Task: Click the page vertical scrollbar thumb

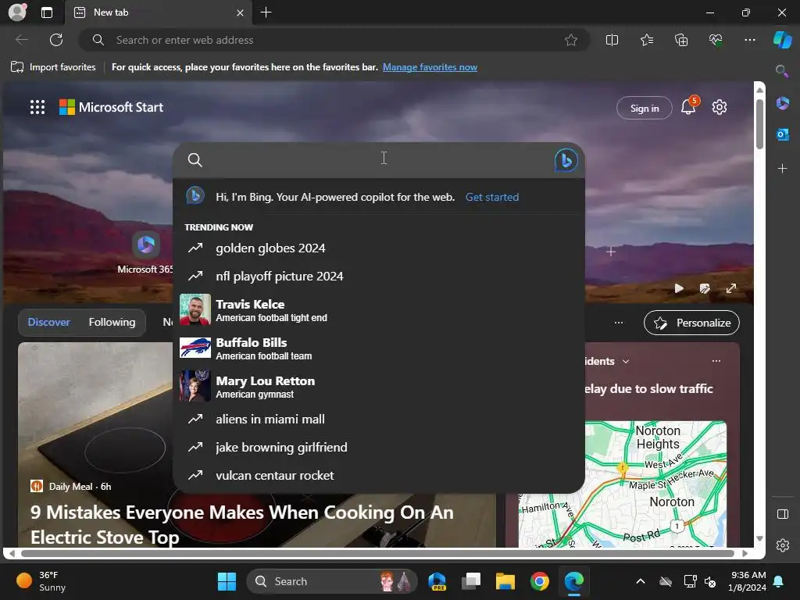Action: pyautogui.click(x=759, y=123)
